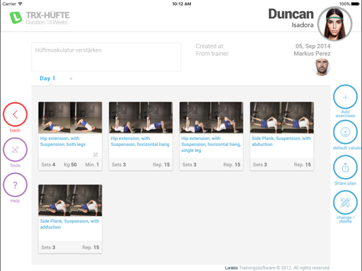This screenshot has width=362, height=271.
Task: Open the Help question mark icon
Action: click(15, 185)
